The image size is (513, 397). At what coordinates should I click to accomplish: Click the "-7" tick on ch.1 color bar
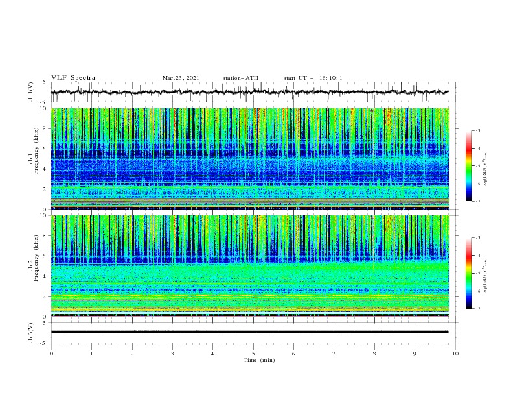coord(478,201)
